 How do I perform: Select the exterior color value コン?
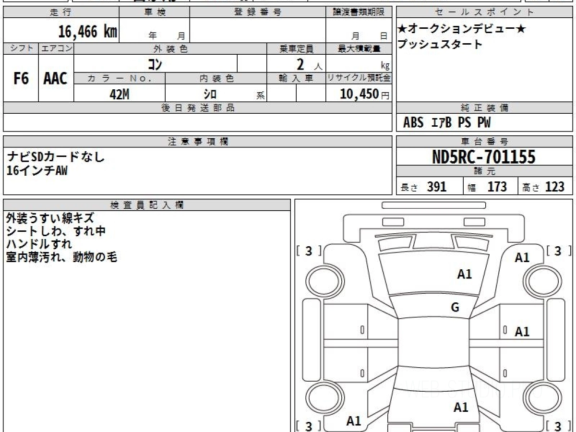click(x=154, y=63)
